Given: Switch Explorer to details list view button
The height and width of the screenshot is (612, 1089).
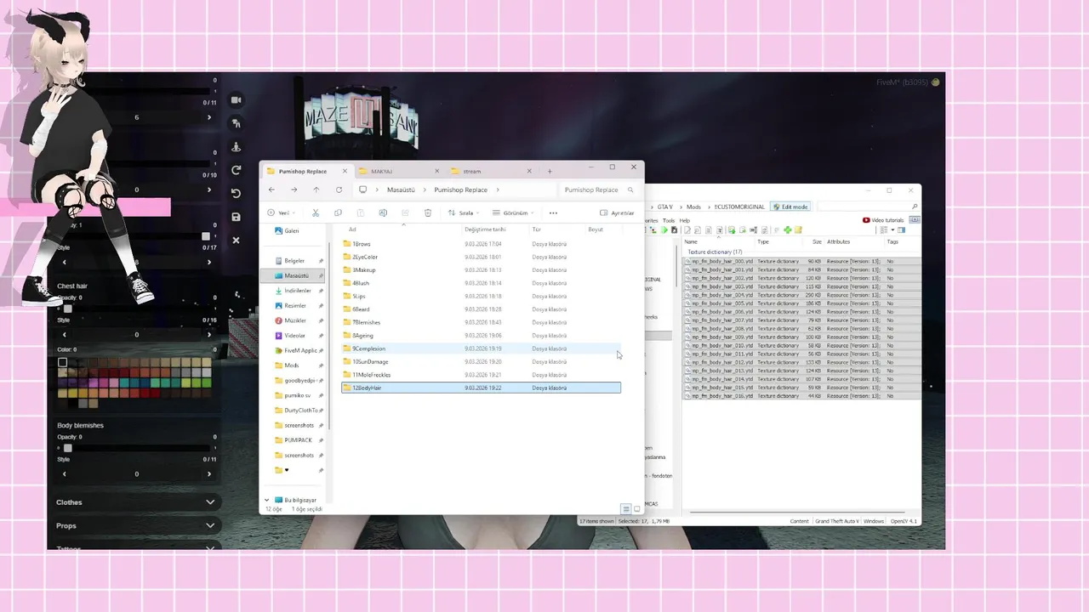Looking at the screenshot, I should (x=625, y=509).
